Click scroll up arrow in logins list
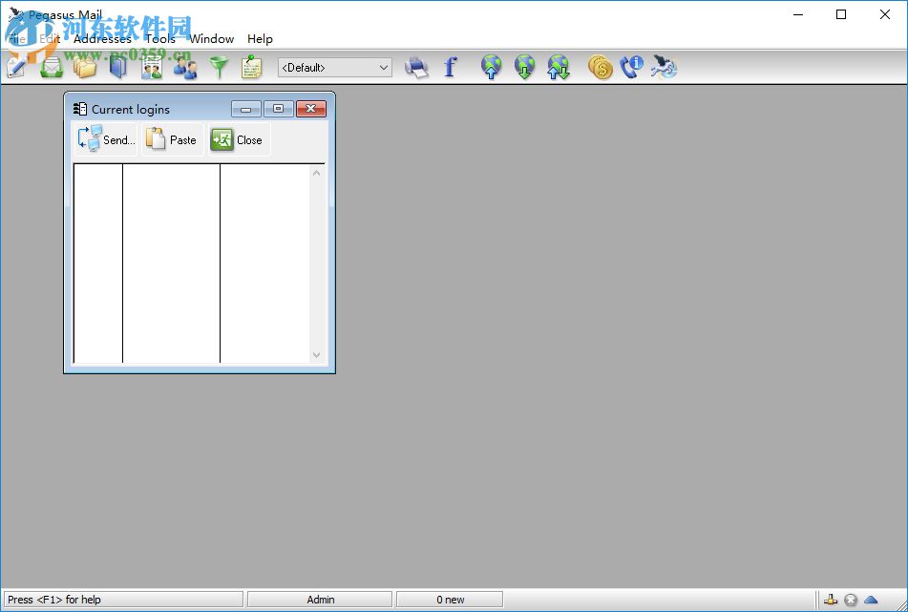Screen dimensions: 908x612 click(316, 173)
